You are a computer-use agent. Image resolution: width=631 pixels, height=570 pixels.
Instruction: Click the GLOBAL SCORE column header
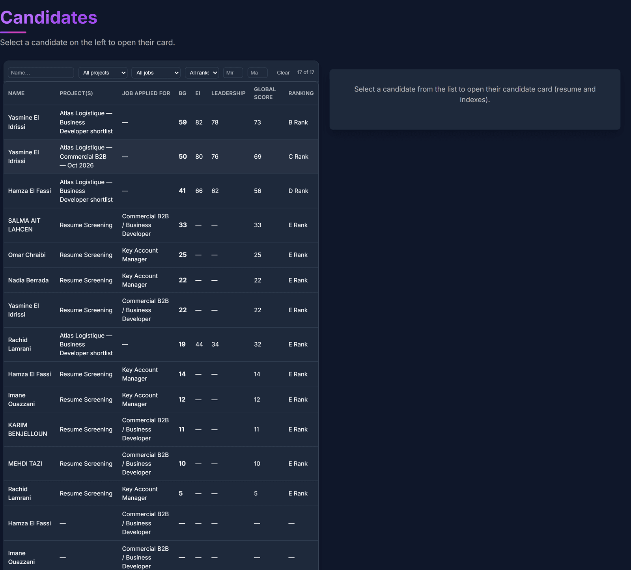tap(265, 93)
